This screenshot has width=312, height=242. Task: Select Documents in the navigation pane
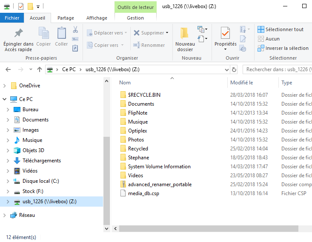[35, 120]
